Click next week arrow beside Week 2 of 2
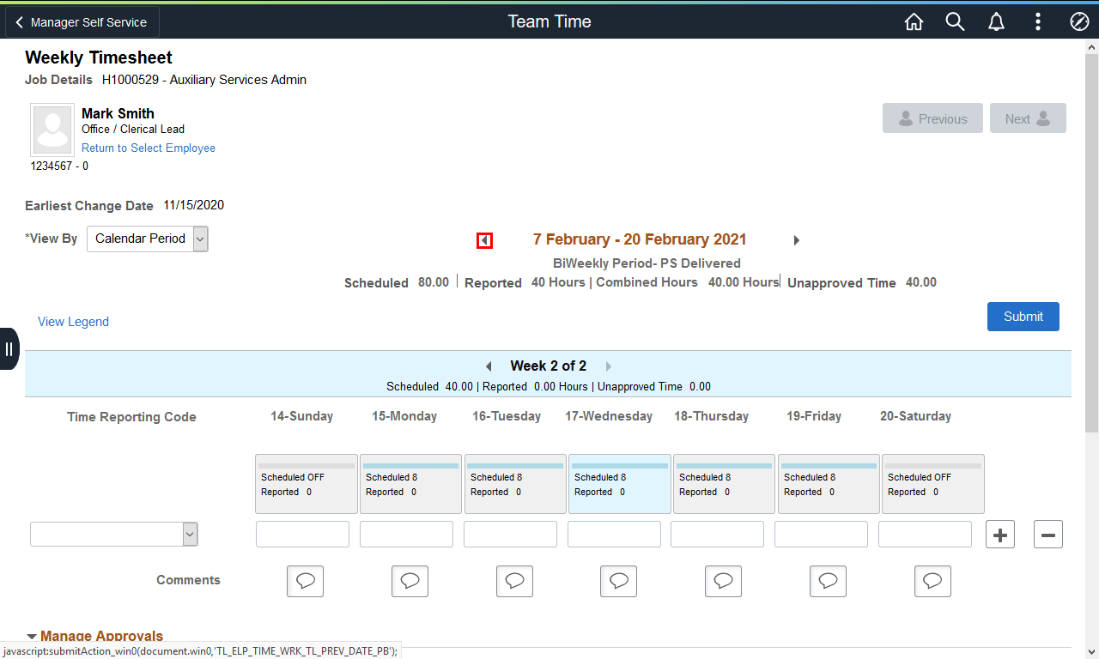1099x659 pixels. coord(609,366)
